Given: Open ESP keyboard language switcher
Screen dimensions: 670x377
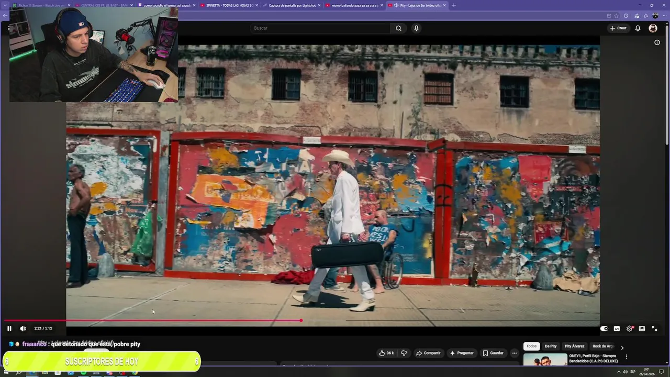Looking at the screenshot, I should click(x=633, y=372).
